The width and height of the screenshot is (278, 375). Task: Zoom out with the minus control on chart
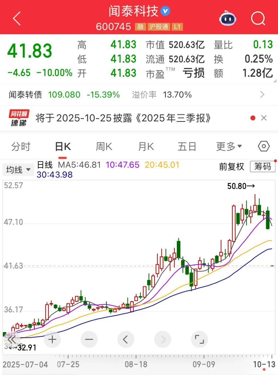[89, 339]
